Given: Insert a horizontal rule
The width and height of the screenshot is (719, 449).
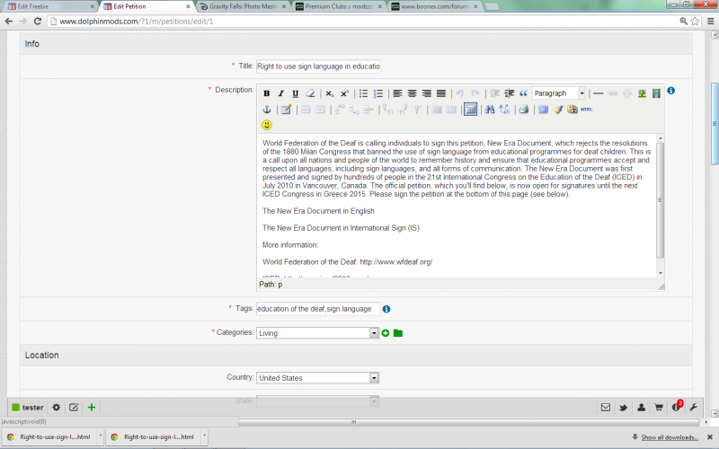Looking at the screenshot, I should pos(598,93).
